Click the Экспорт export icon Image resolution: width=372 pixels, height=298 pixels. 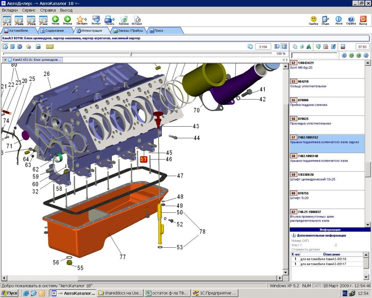coord(96,20)
